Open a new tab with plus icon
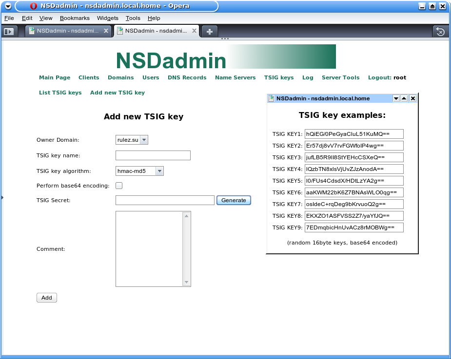Image resolution: width=451 pixels, height=359 pixels. click(209, 31)
